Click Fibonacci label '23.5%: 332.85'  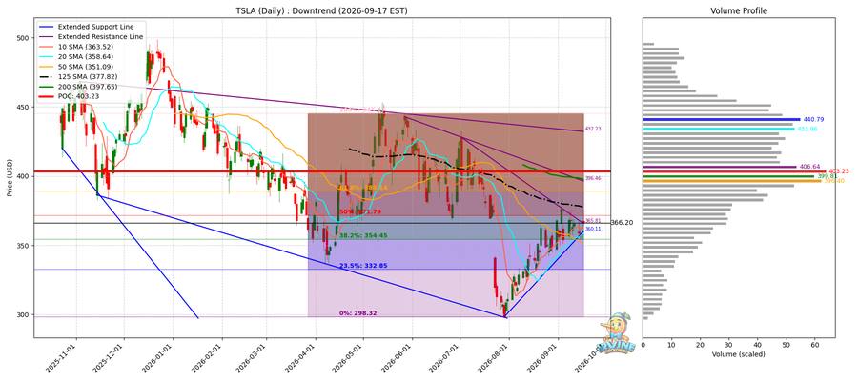tap(363, 266)
